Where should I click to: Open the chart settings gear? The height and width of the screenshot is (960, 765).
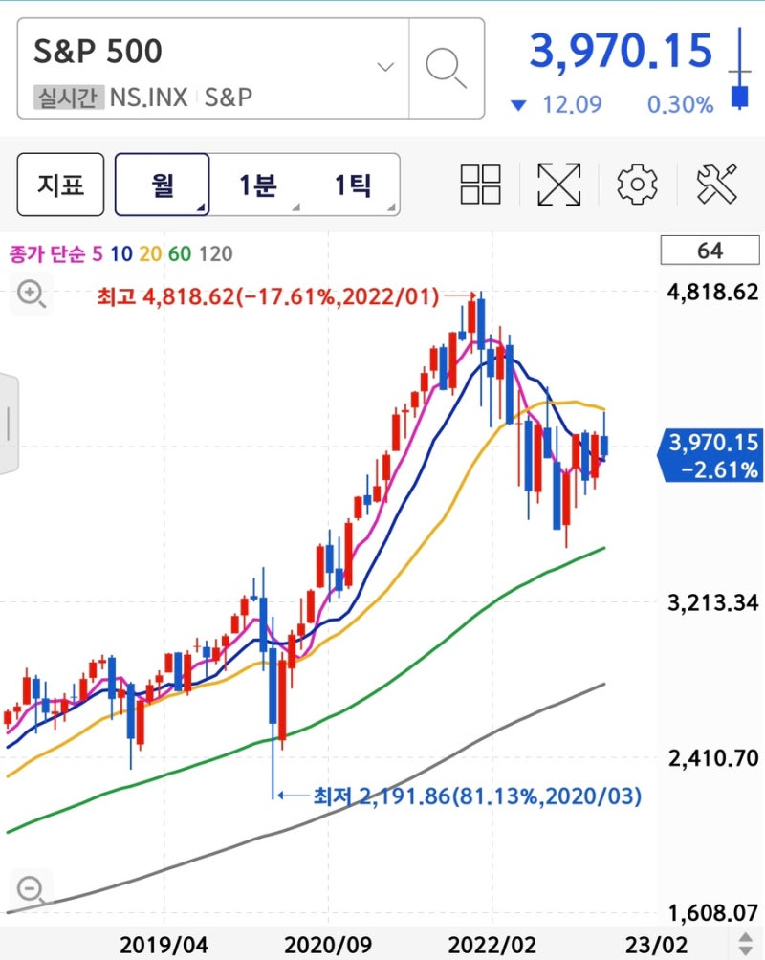pyautogui.click(x=636, y=185)
